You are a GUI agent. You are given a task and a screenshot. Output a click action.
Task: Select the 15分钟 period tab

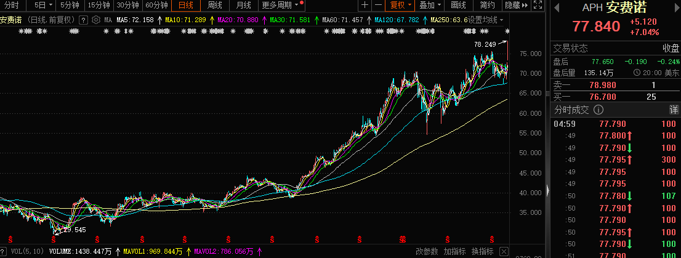tap(99, 6)
